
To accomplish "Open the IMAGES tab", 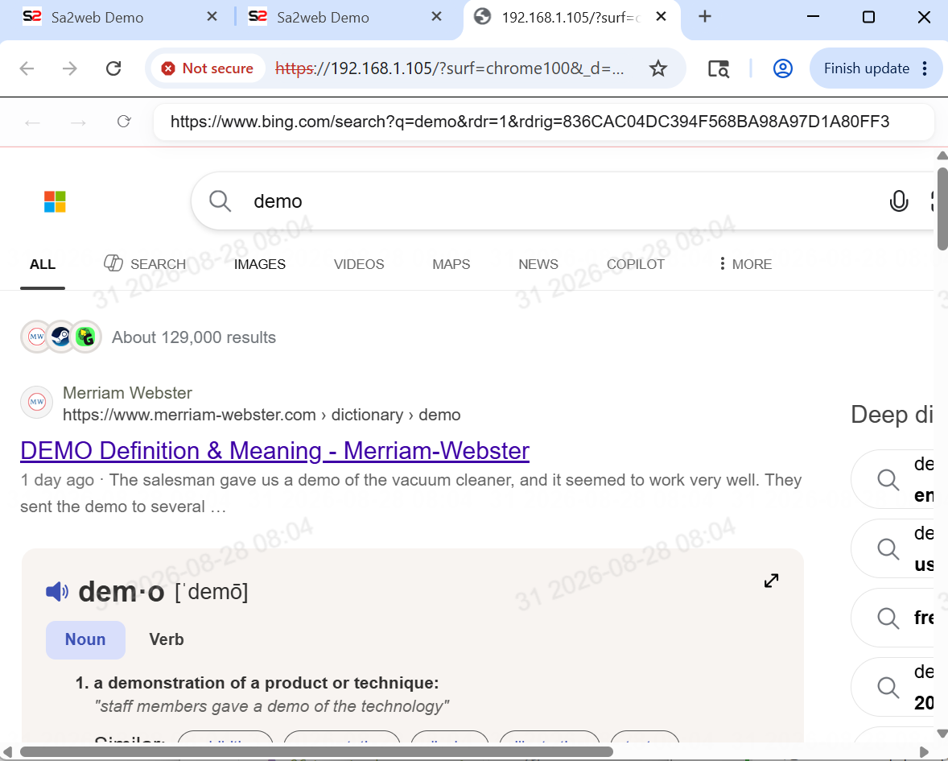I will pyautogui.click(x=260, y=264).
